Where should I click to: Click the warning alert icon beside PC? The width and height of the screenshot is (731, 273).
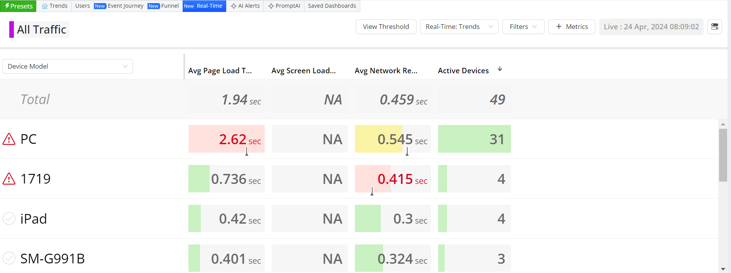click(x=9, y=139)
